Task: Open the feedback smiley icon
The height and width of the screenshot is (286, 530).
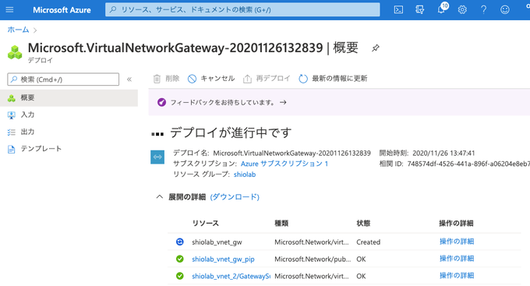Action: click(504, 10)
